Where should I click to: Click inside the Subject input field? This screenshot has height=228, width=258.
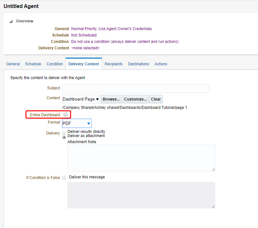pos(136,89)
